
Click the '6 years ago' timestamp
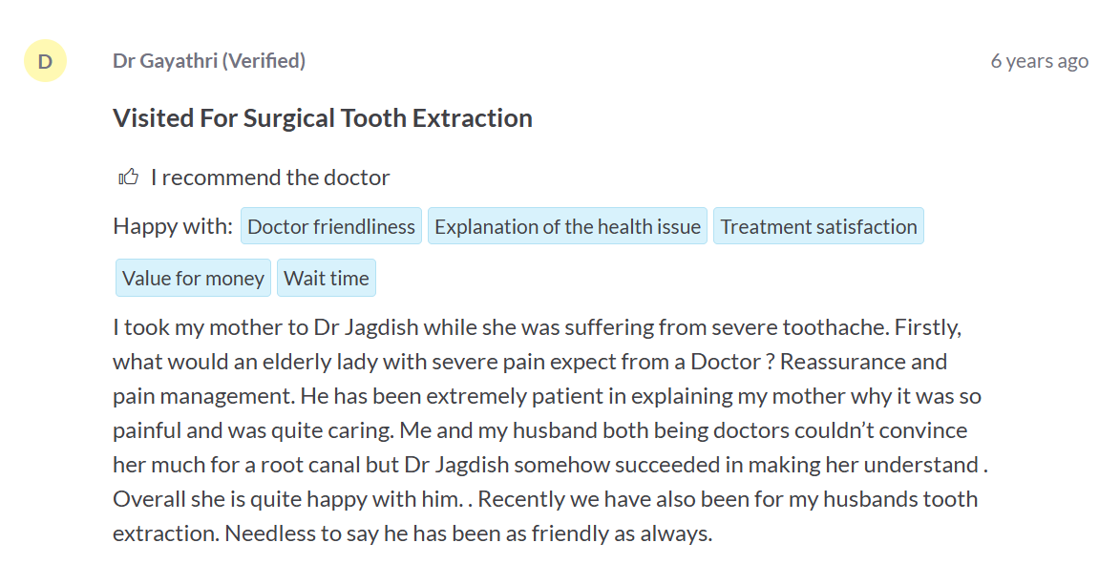tap(1039, 61)
